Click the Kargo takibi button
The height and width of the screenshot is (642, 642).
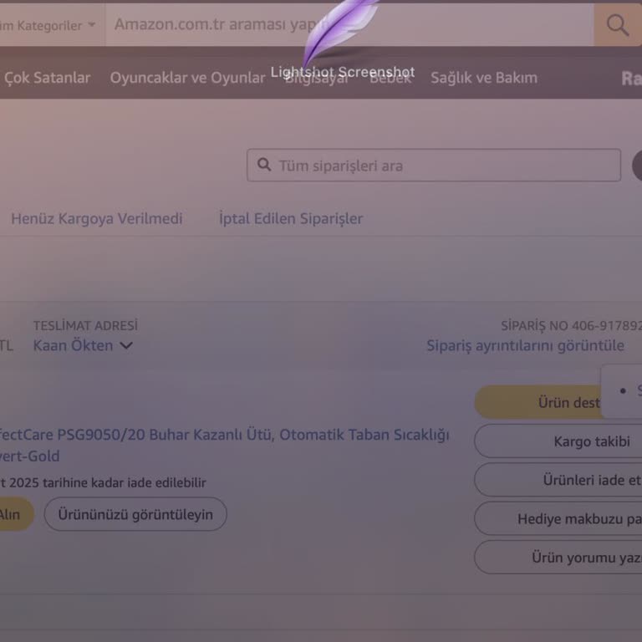pyautogui.click(x=558, y=441)
